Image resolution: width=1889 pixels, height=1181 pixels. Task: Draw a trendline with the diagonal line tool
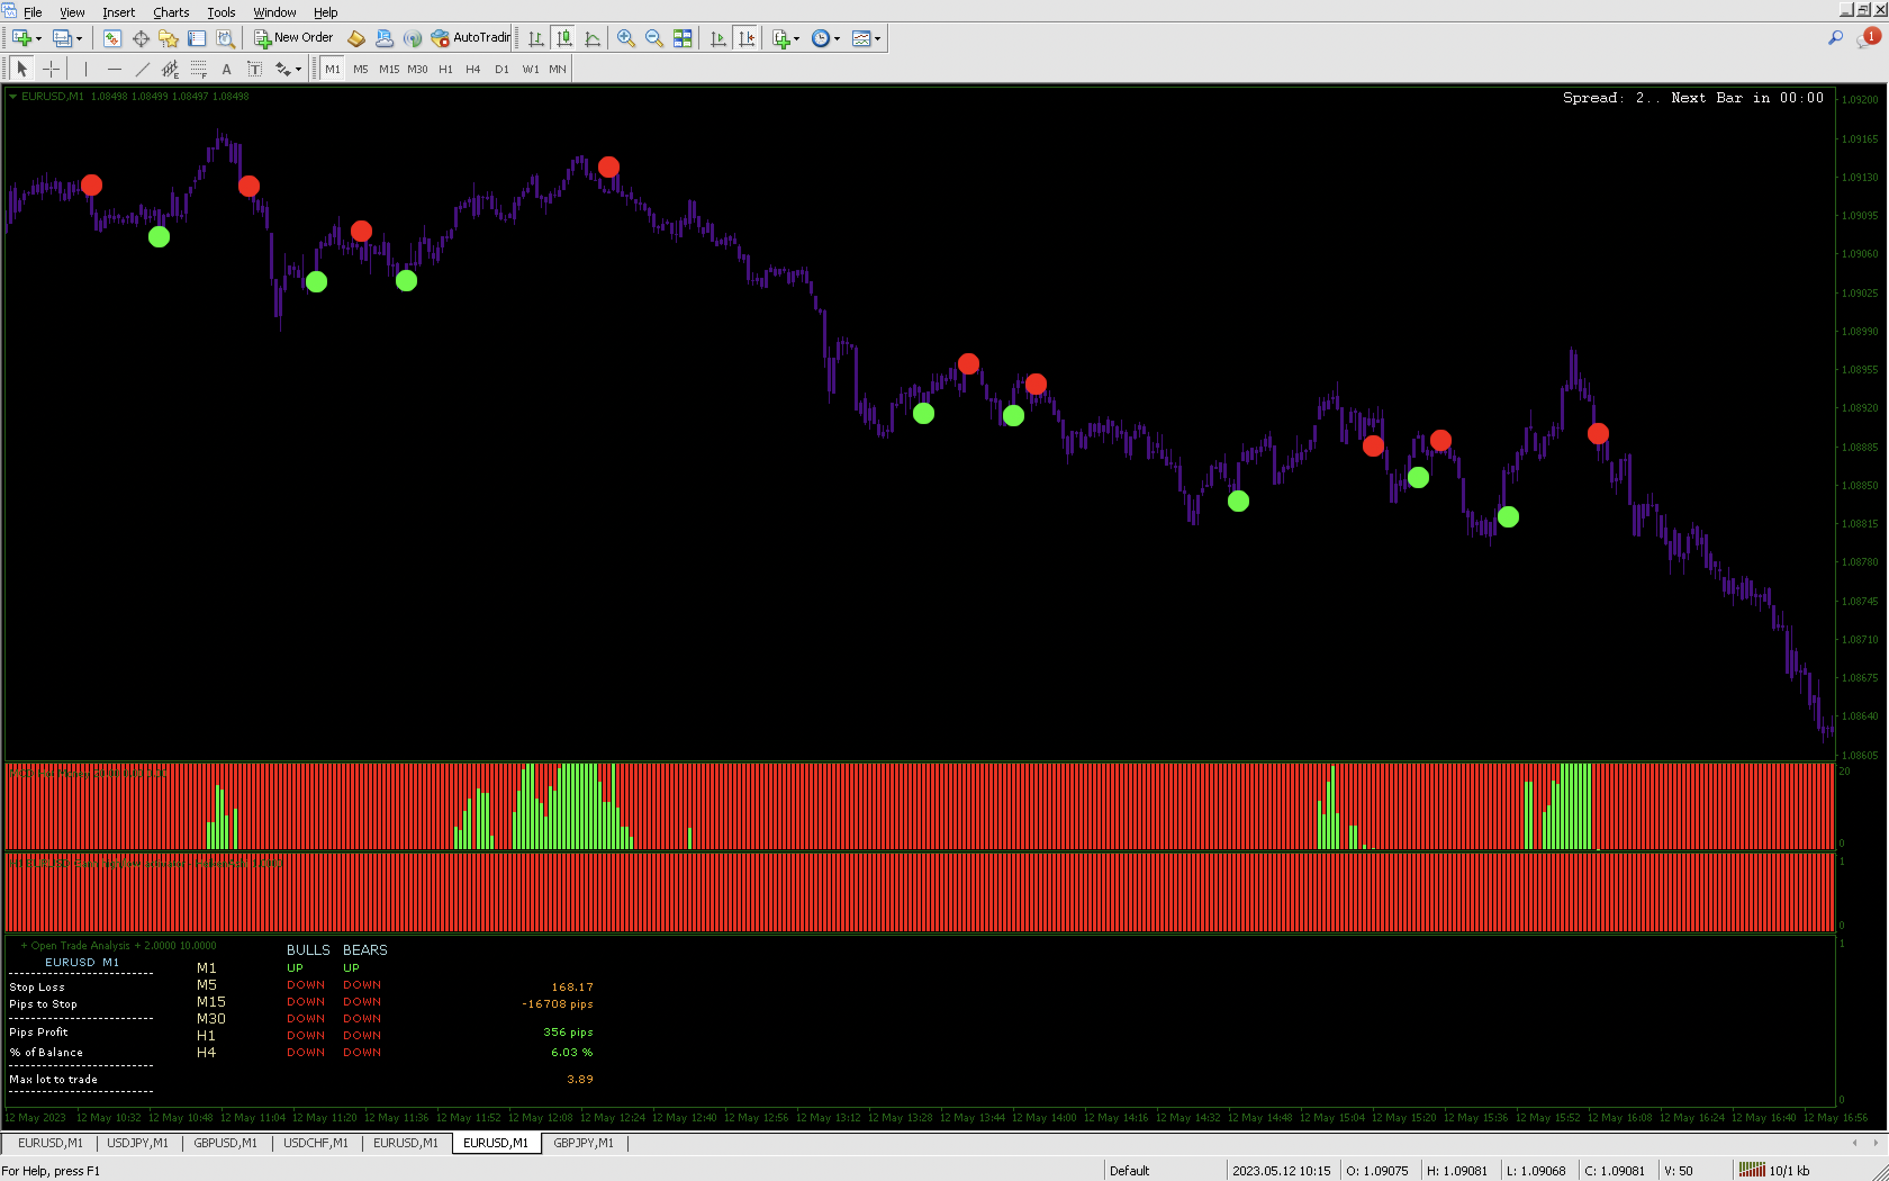[x=142, y=70]
